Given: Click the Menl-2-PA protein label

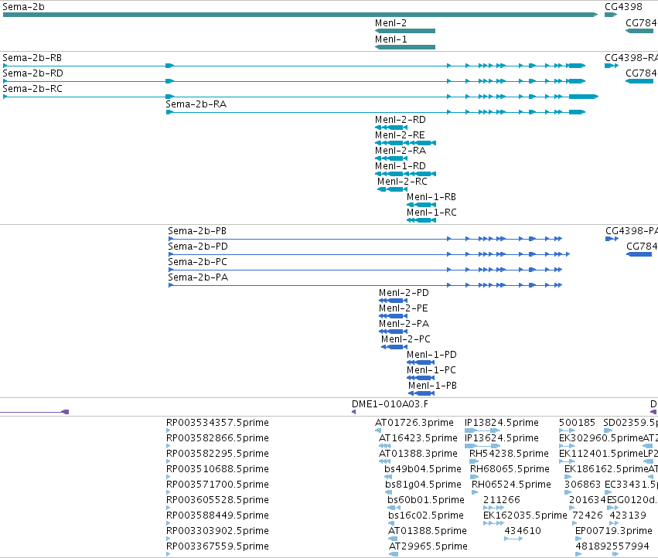Looking at the screenshot, I should tap(404, 324).
